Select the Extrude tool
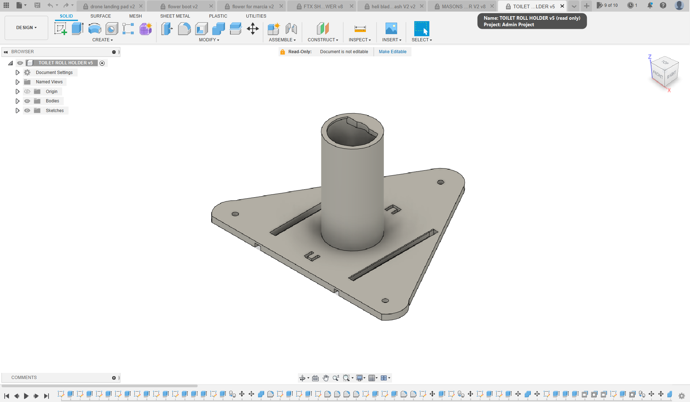The height and width of the screenshot is (402, 690). [78, 28]
